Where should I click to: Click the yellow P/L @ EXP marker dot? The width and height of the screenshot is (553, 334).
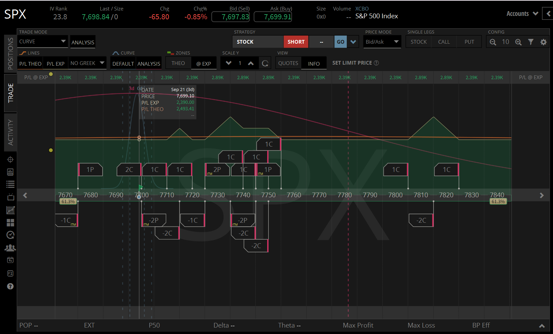[51, 74]
